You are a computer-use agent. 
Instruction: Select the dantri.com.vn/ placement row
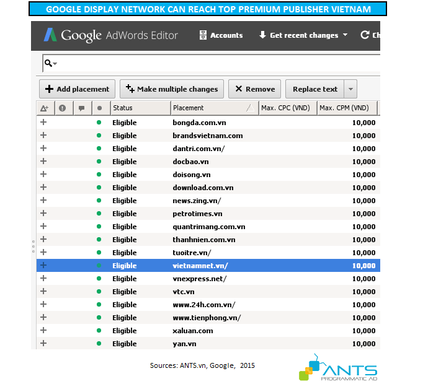click(198, 149)
